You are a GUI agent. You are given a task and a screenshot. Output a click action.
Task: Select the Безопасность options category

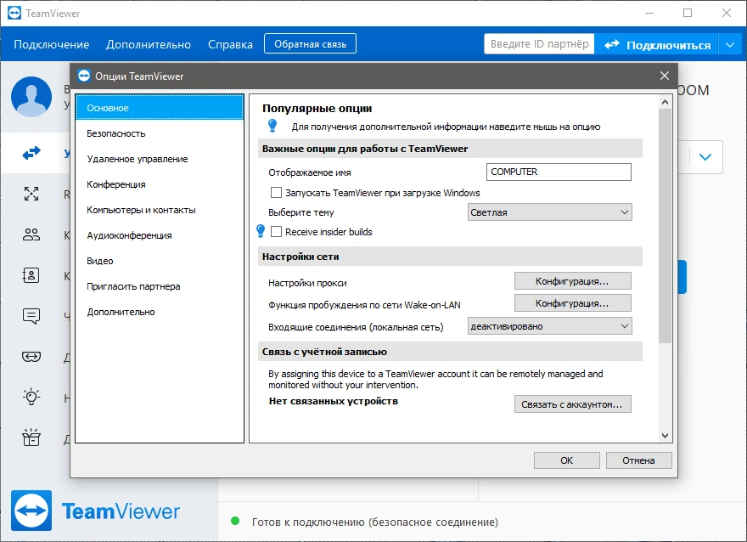(160, 133)
